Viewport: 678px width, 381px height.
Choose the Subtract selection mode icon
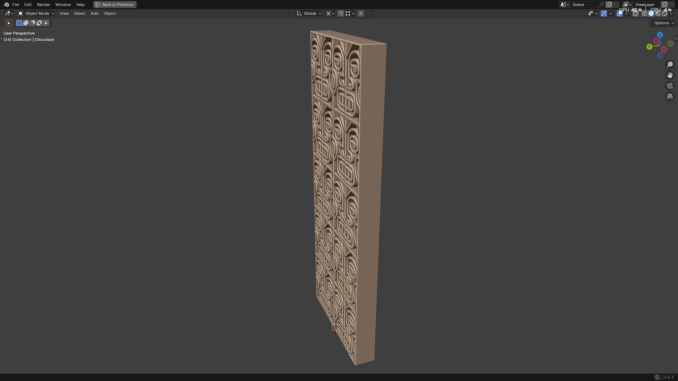point(32,23)
